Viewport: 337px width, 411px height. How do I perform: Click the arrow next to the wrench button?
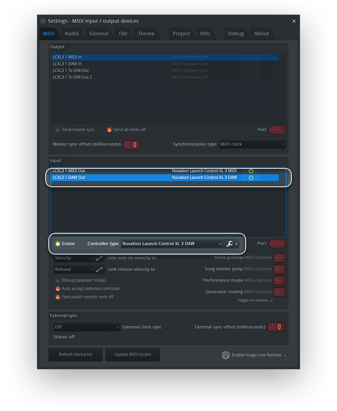point(237,244)
